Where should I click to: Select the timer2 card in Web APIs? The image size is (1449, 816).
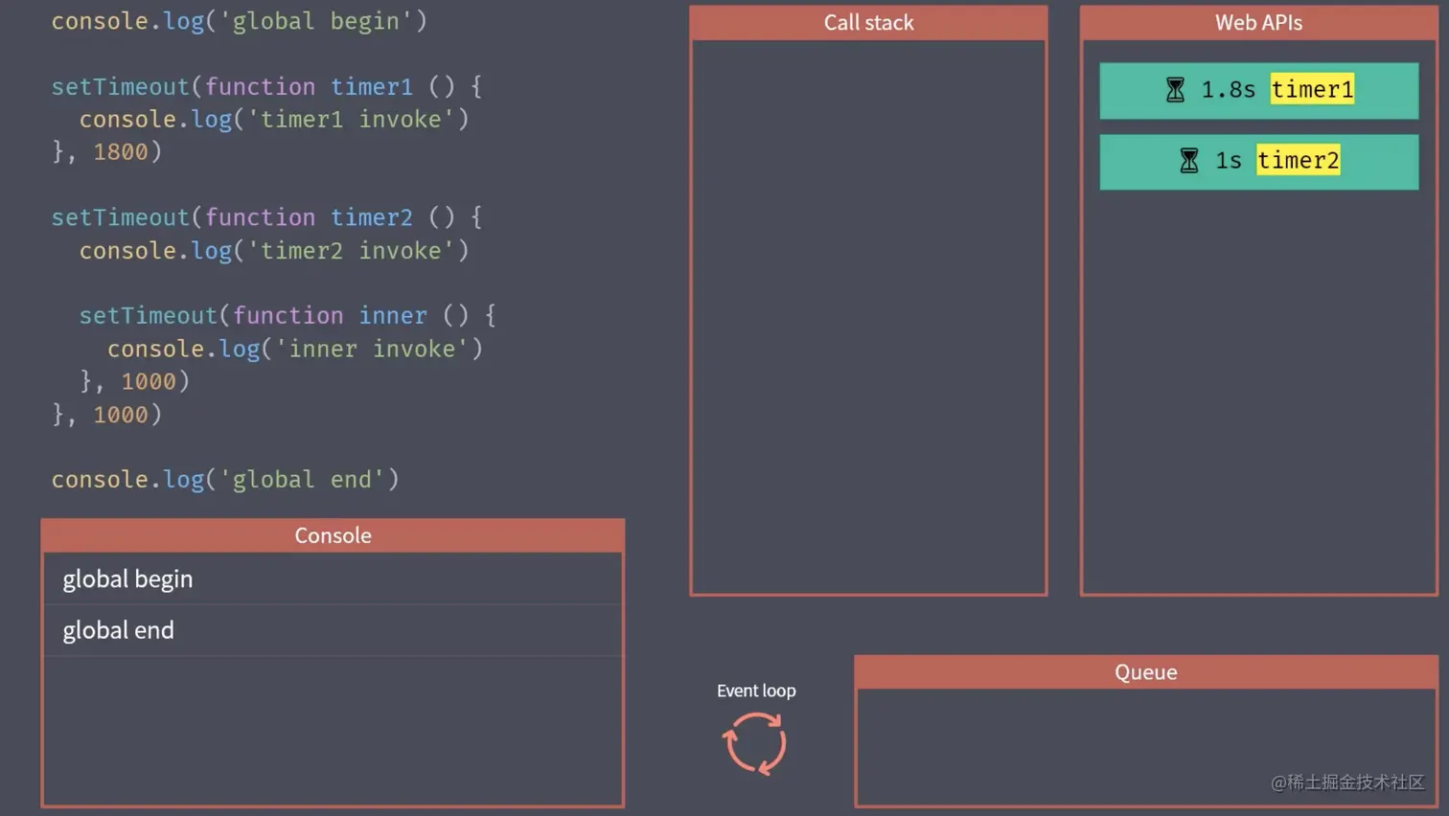pyautogui.click(x=1258, y=162)
